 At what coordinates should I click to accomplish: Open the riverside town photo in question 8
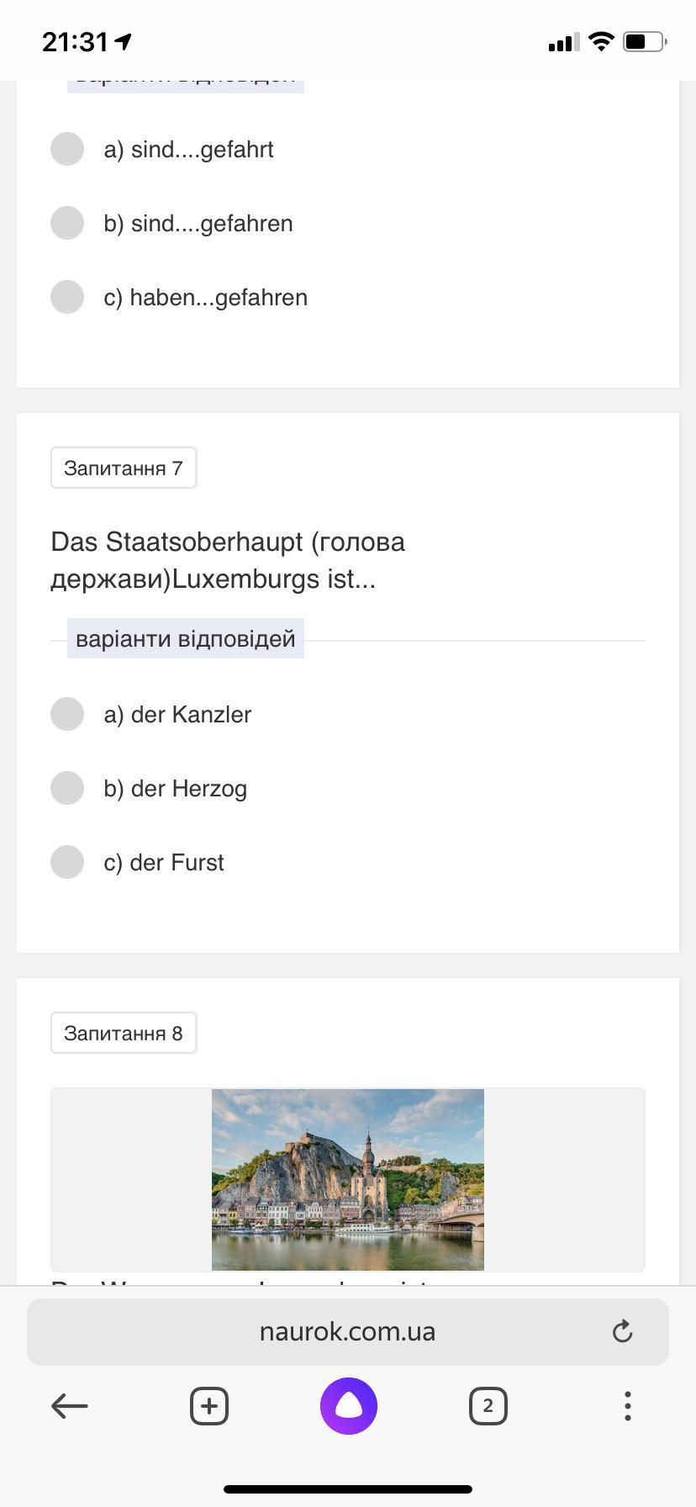[x=348, y=1179]
